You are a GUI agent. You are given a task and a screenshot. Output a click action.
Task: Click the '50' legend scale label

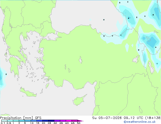point(78,123)
